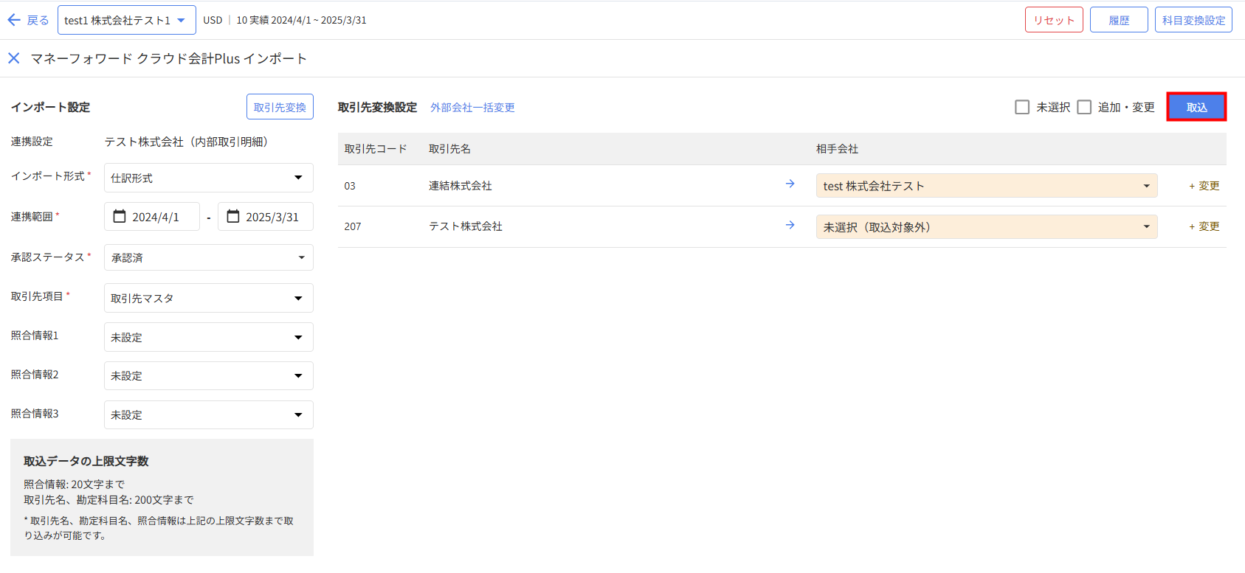The image size is (1245, 573).
Task: Open the end date calendar icon
Action: click(x=233, y=216)
